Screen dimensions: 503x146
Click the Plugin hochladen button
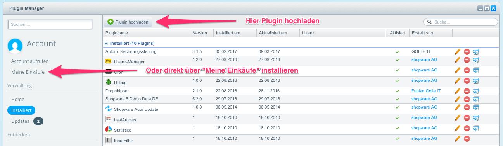(x=128, y=22)
